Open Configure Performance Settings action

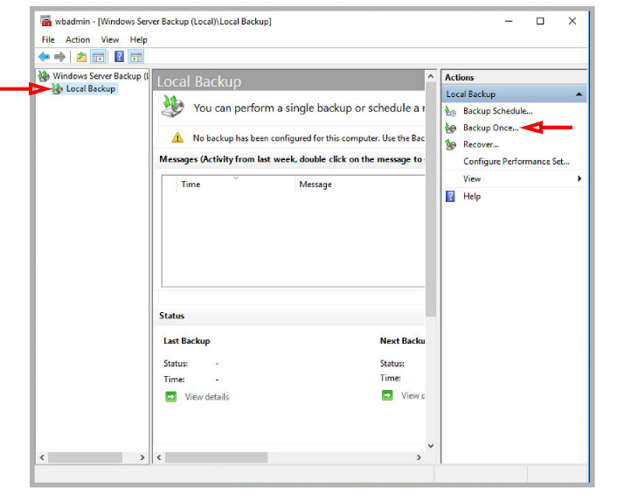click(x=517, y=161)
